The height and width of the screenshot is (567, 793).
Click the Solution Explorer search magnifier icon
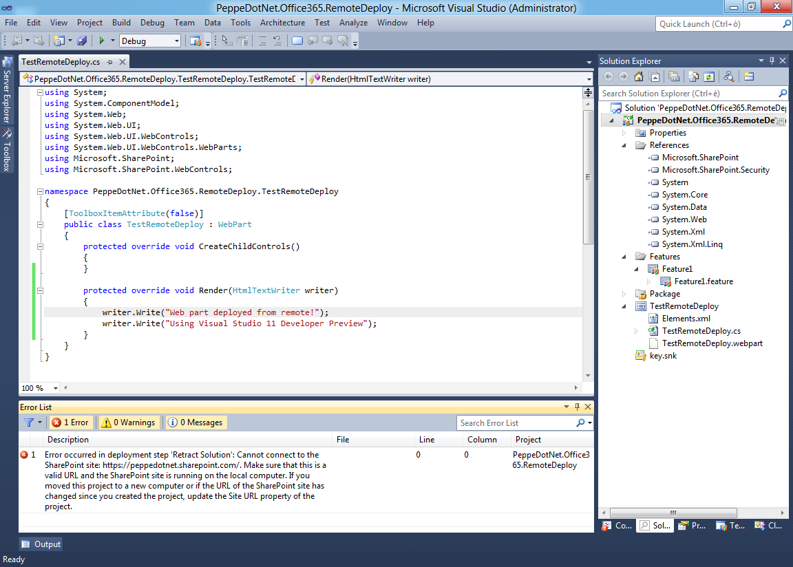(783, 94)
